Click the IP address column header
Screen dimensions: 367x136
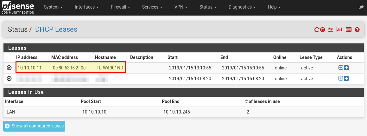tap(27, 57)
